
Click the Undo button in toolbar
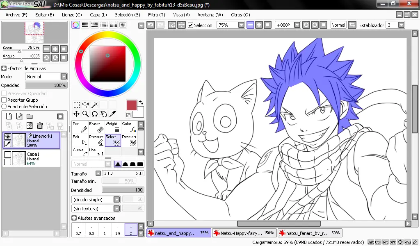pos(151,25)
